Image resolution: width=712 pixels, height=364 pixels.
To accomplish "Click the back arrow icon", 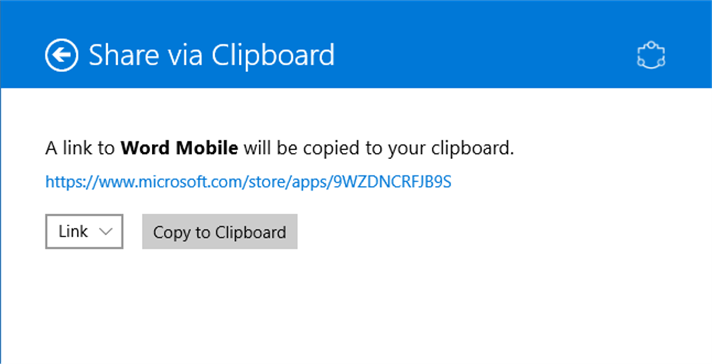I will 61,55.
